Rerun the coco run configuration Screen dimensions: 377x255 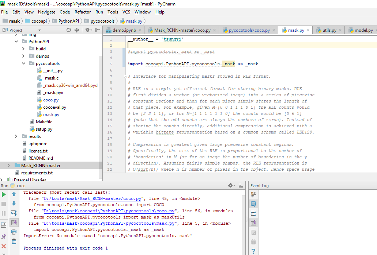(4, 194)
